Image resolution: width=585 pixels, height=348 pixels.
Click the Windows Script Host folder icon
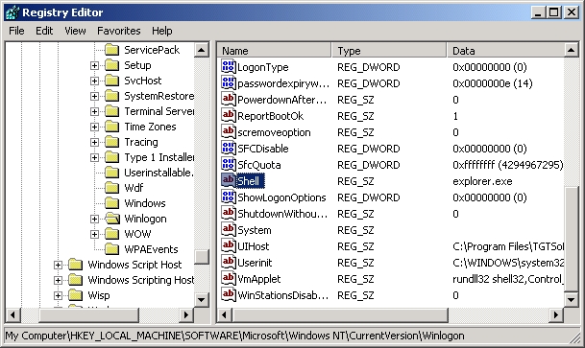tap(75, 265)
